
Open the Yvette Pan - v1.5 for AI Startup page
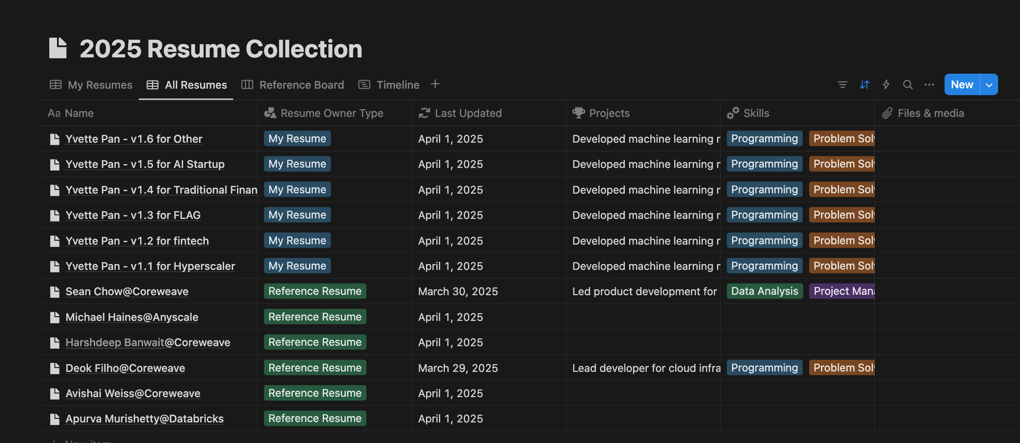click(145, 165)
